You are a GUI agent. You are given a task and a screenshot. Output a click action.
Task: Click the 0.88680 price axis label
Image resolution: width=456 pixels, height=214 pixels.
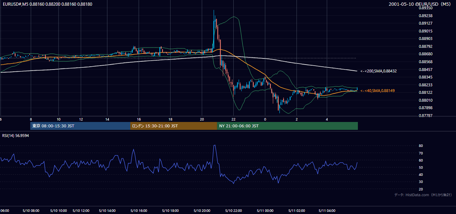[425, 54]
